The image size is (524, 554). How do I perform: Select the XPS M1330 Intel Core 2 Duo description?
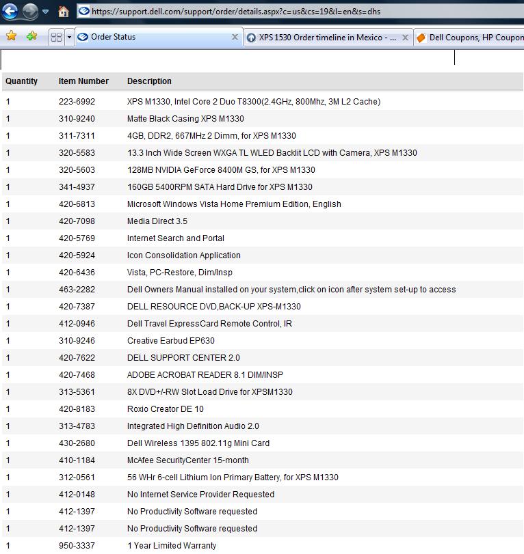pyautogui.click(x=254, y=101)
